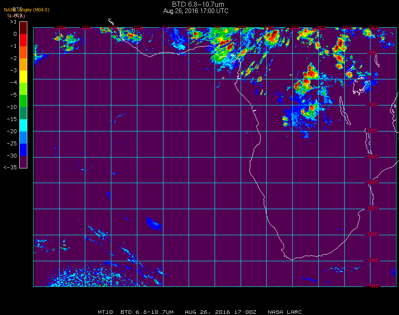Image resolution: width=399 pixels, height=315 pixels.
Task: Click the '30E' longitude label
Action: tap(347, 28)
